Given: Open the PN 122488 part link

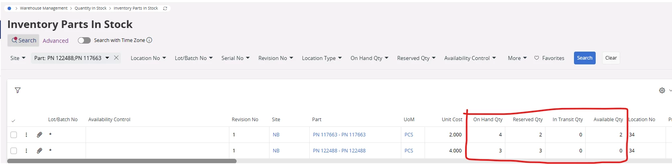Looking at the screenshot, I should 339,151.
